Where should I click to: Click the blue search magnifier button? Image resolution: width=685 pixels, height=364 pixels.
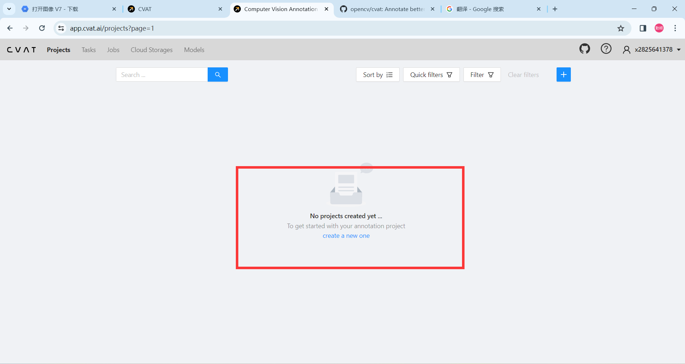pos(218,75)
